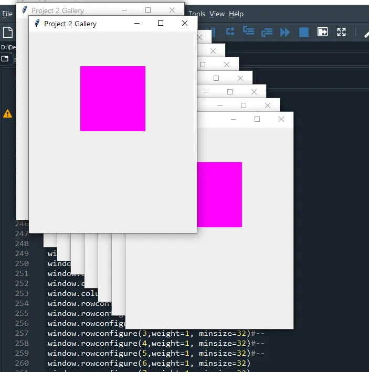The width and height of the screenshot is (369, 372).
Task: Click the magenta square in the front Project 2 Gallery window
Action: (113, 99)
